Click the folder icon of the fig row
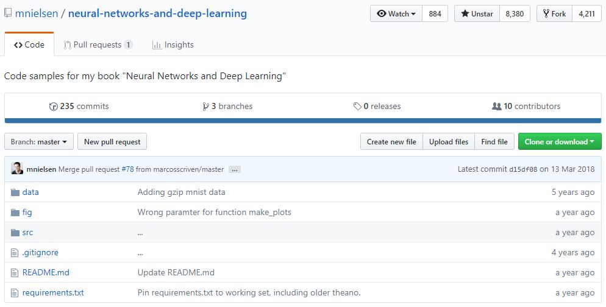Viewport: 606px width, 307px height. [15, 213]
